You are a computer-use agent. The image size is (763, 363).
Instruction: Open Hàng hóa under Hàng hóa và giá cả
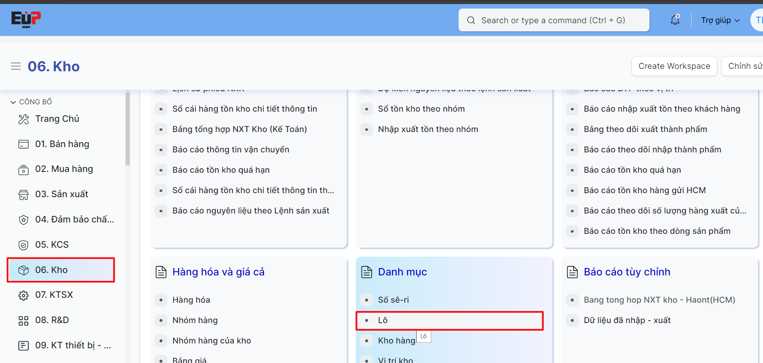click(191, 300)
